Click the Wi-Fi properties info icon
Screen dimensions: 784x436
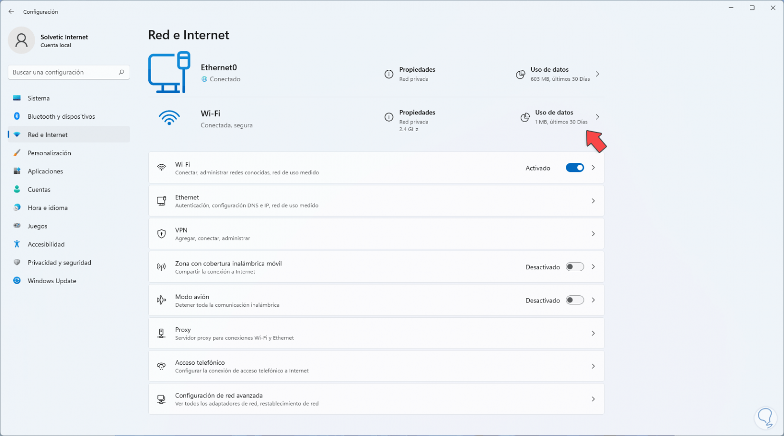389,117
